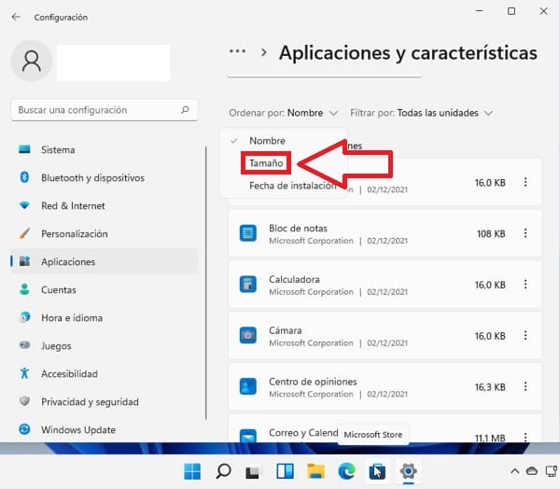
Task: Open the Aplicaciones sidebar icon
Action: click(x=24, y=261)
